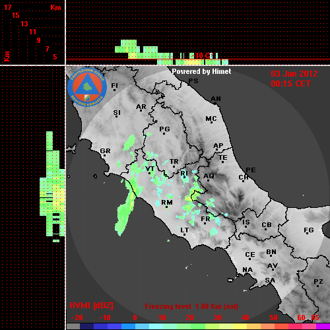This screenshot has width=330, height=330.
Task: Click the 13 km altitude axis label
Action: coord(24,24)
